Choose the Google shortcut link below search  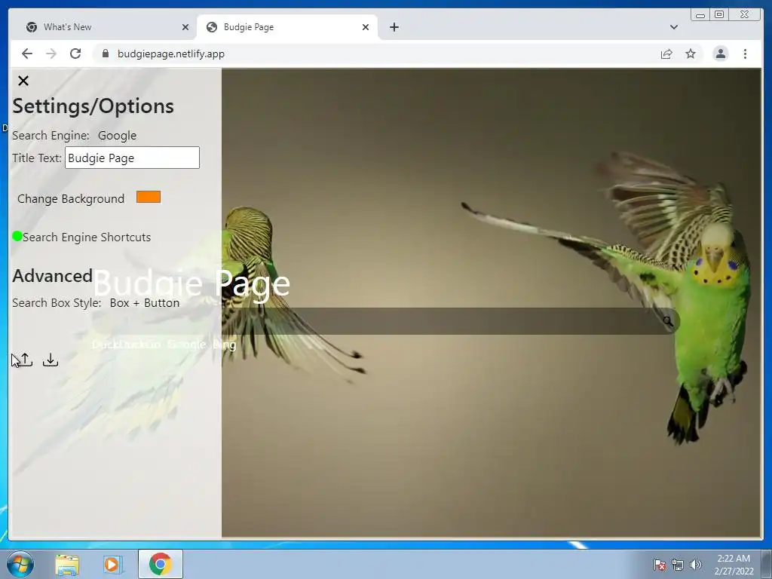(x=186, y=345)
